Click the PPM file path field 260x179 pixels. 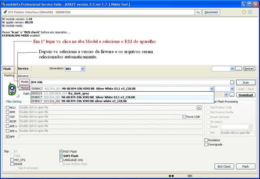(x=110, y=112)
